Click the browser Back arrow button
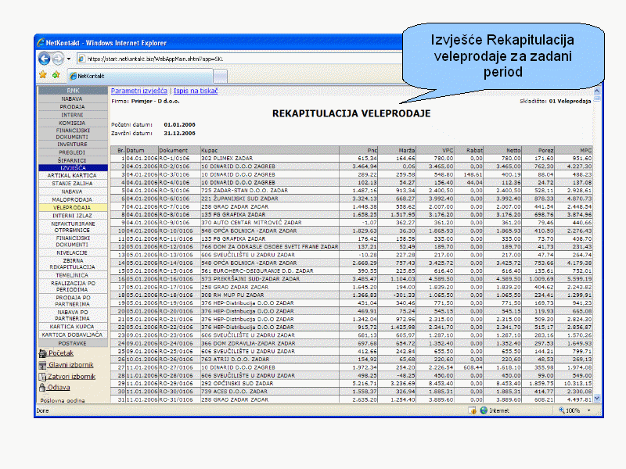 coord(45,59)
